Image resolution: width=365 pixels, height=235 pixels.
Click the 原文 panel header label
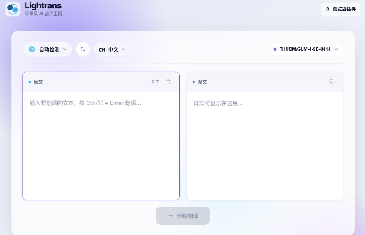point(38,82)
